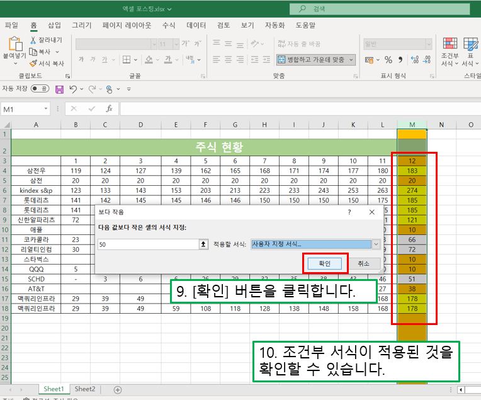
Task: Click the Conditional Formatting (조건부 서식) icon
Action: (450, 44)
